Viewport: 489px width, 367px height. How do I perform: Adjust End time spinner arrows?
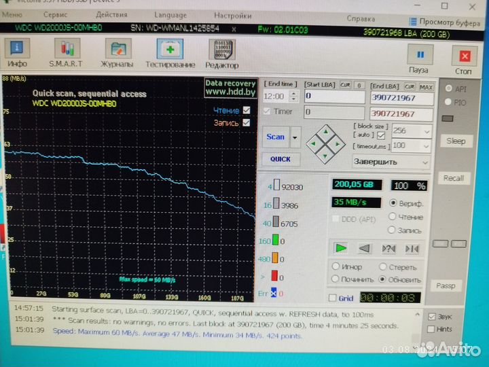(293, 96)
